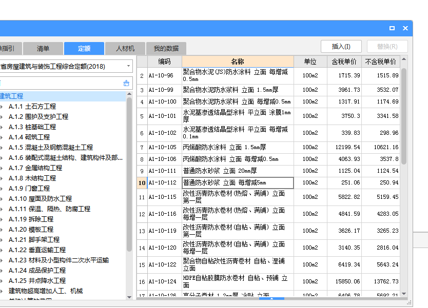Select HDPE自粘胶膜防水卷材 row name
Viewport: 428px width, 308px height.
tap(238, 281)
